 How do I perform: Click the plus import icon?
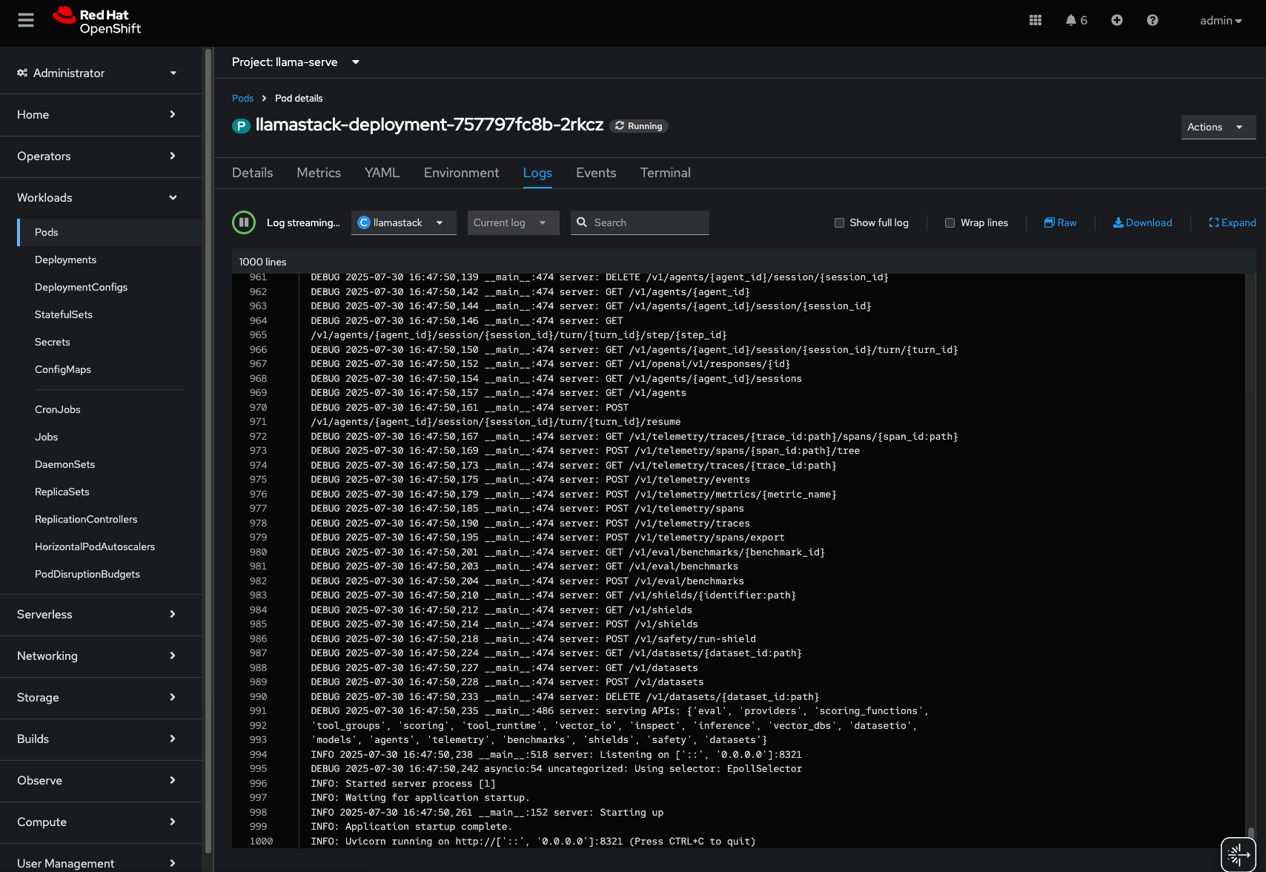coord(1117,20)
